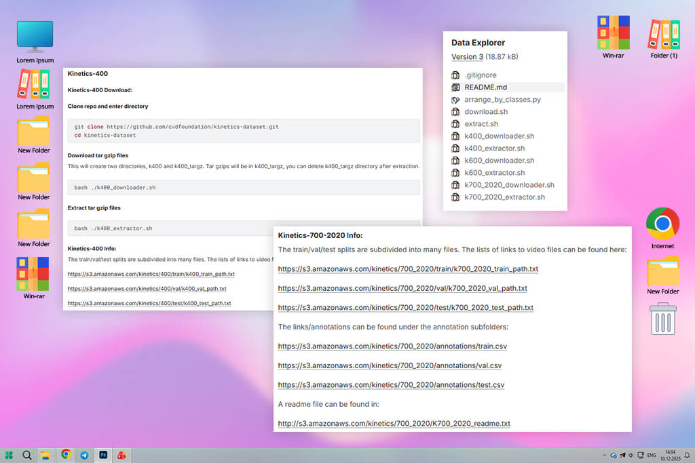
Task: Open the volume speaker tray icon
Action: (x=631, y=456)
